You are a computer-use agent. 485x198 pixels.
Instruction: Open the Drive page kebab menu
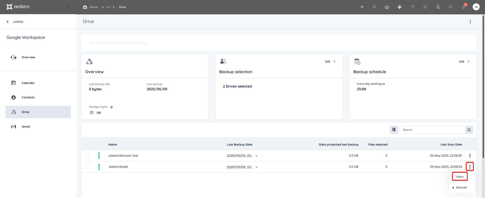tap(470, 22)
